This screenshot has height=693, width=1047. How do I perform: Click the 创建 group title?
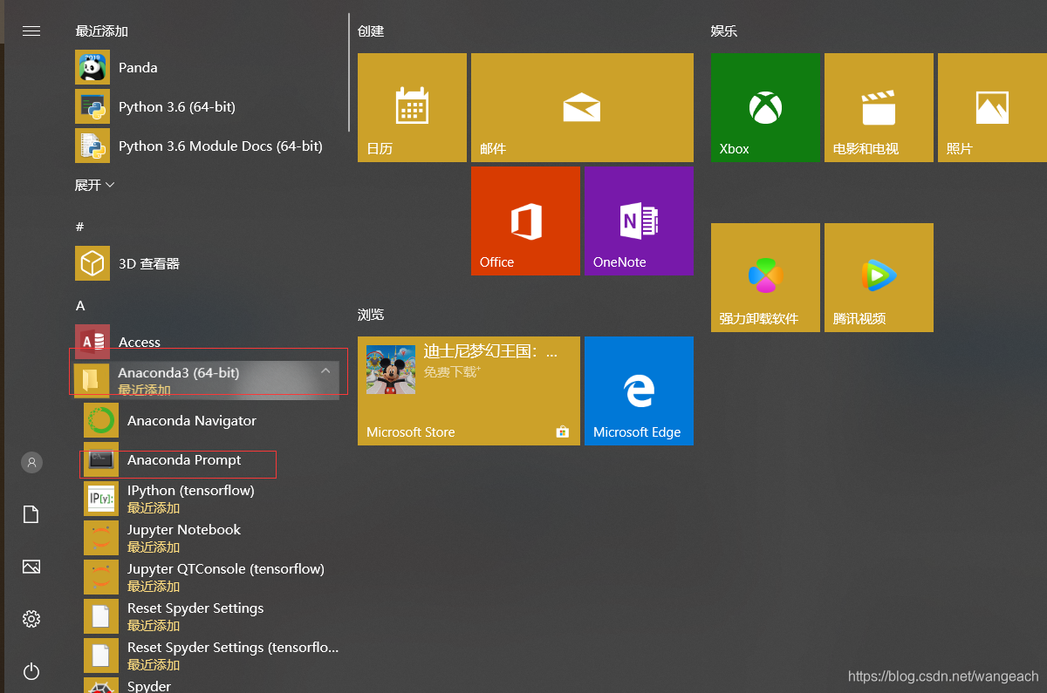point(371,31)
